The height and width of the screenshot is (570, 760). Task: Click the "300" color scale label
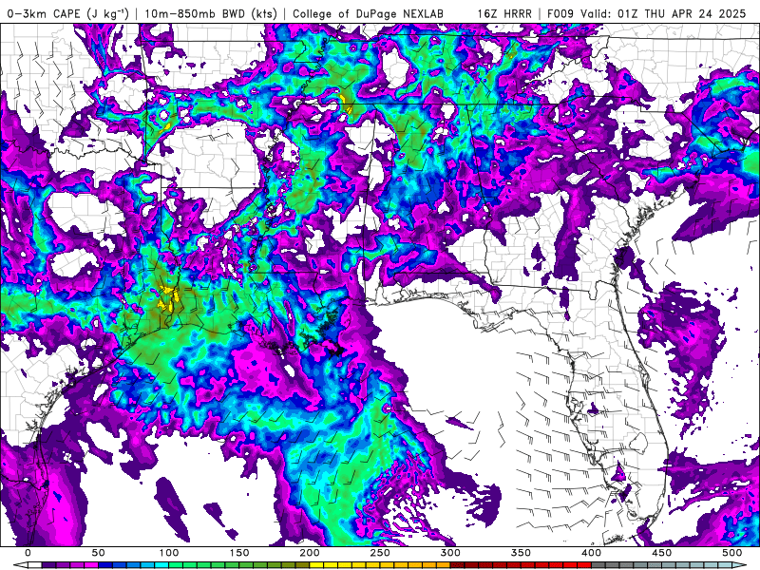(x=450, y=553)
